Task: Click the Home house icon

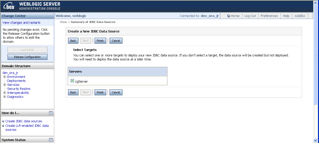Action: [228, 16]
